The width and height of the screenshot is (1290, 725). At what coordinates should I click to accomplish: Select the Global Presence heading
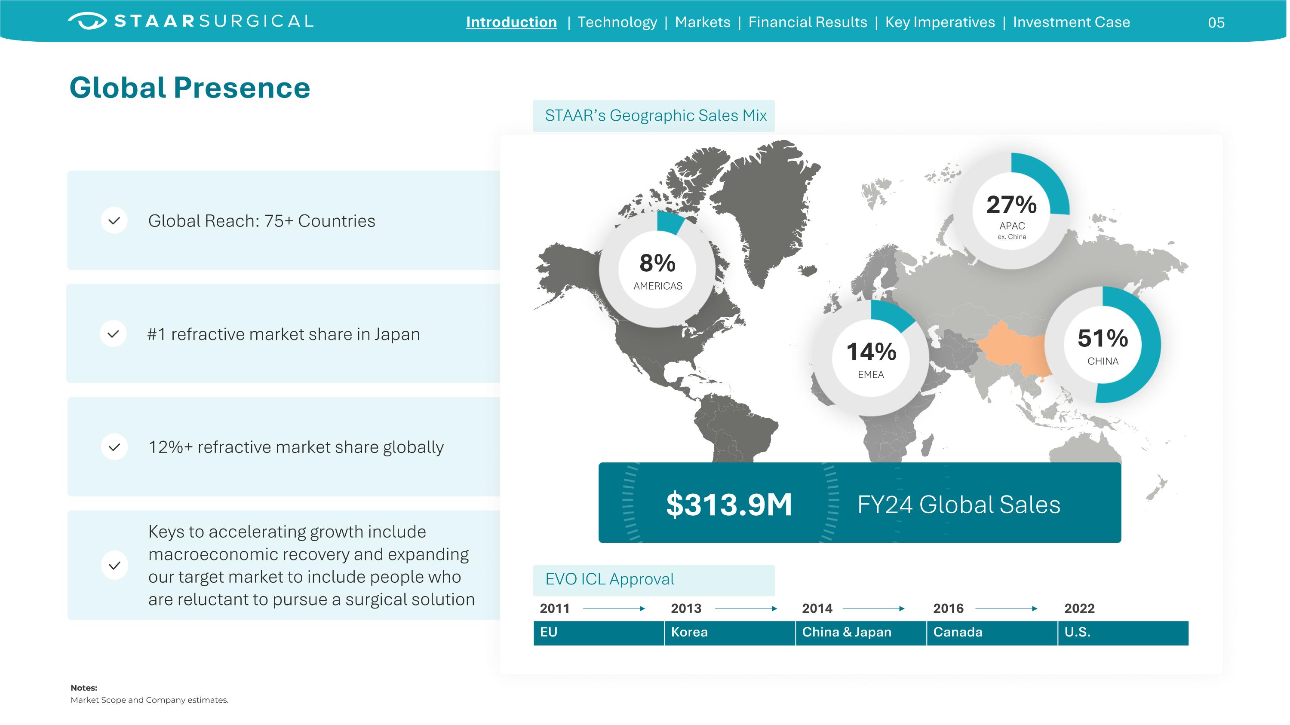coord(190,88)
